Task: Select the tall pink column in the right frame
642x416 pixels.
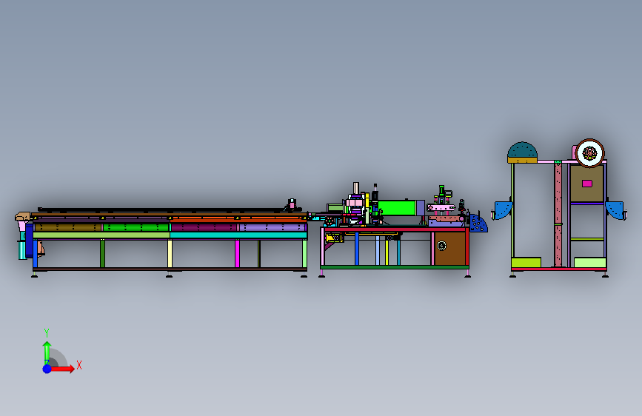Action: tap(558, 215)
